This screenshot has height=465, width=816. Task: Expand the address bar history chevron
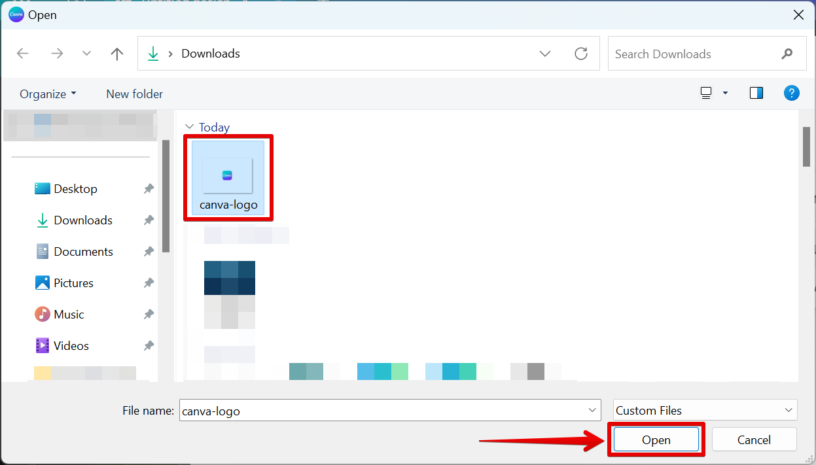click(x=544, y=54)
